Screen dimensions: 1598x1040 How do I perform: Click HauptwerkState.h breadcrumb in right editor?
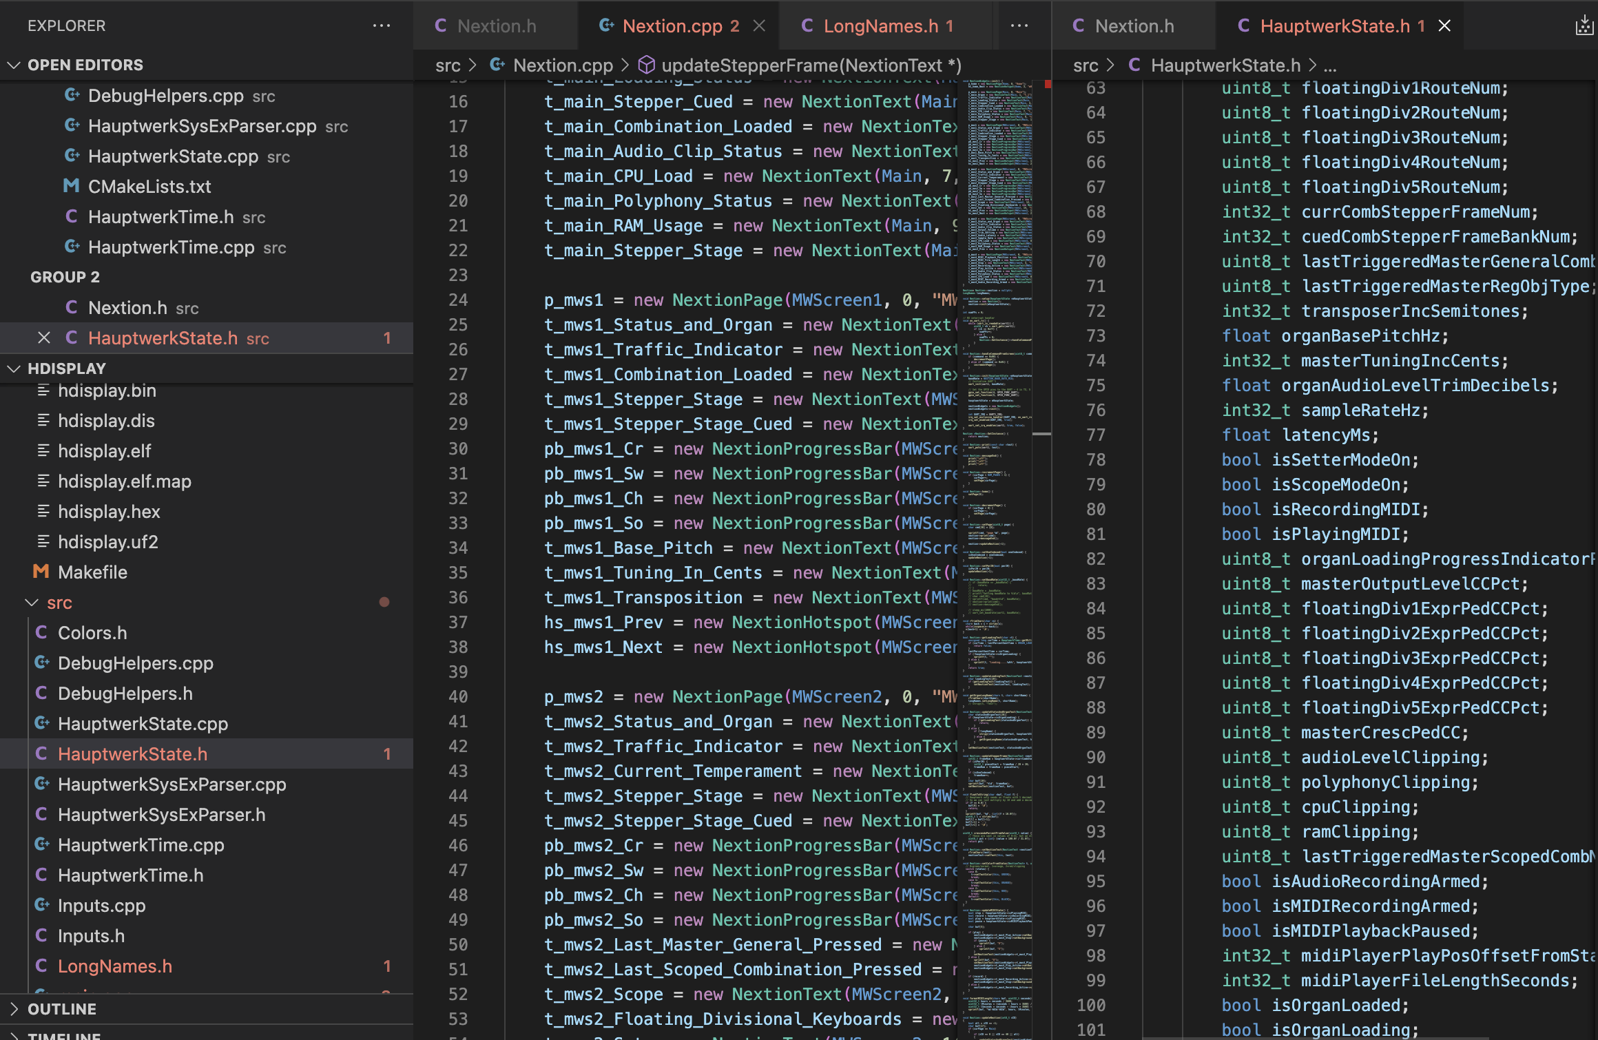pyautogui.click(x=1225, y=65)
